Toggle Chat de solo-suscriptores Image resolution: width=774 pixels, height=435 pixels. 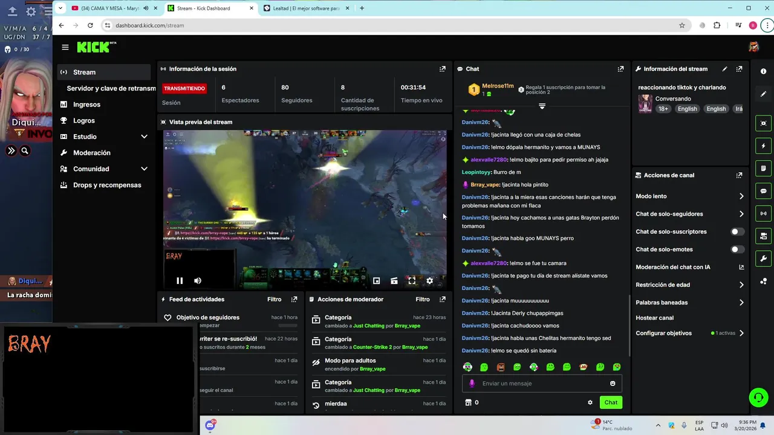click(x=737, y=232)
